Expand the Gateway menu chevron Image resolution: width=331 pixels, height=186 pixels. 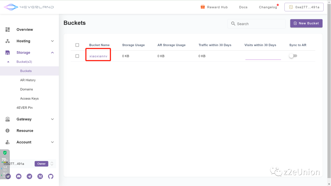[x=52, y=119]
